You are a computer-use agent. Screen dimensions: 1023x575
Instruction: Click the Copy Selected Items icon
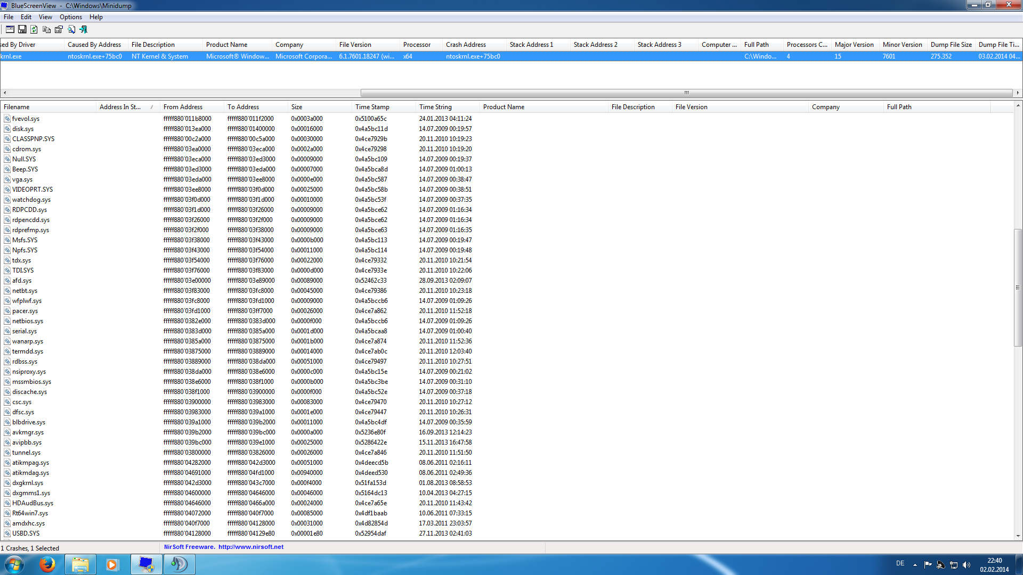[x=46, y=29]
